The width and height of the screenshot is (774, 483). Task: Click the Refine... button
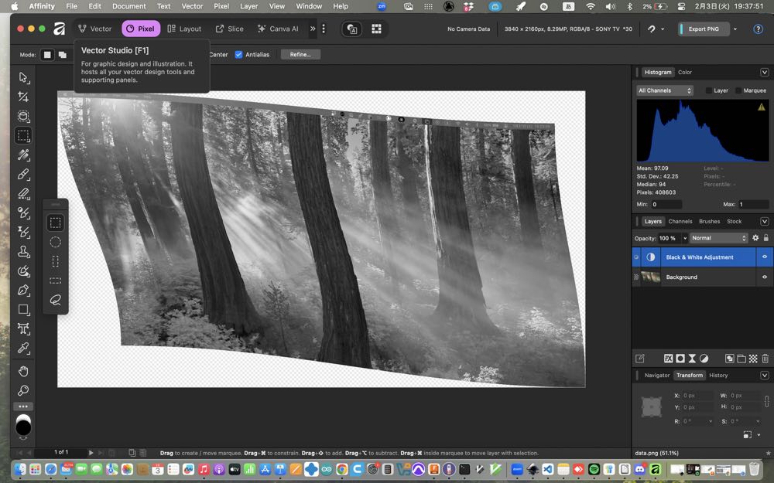300,55
